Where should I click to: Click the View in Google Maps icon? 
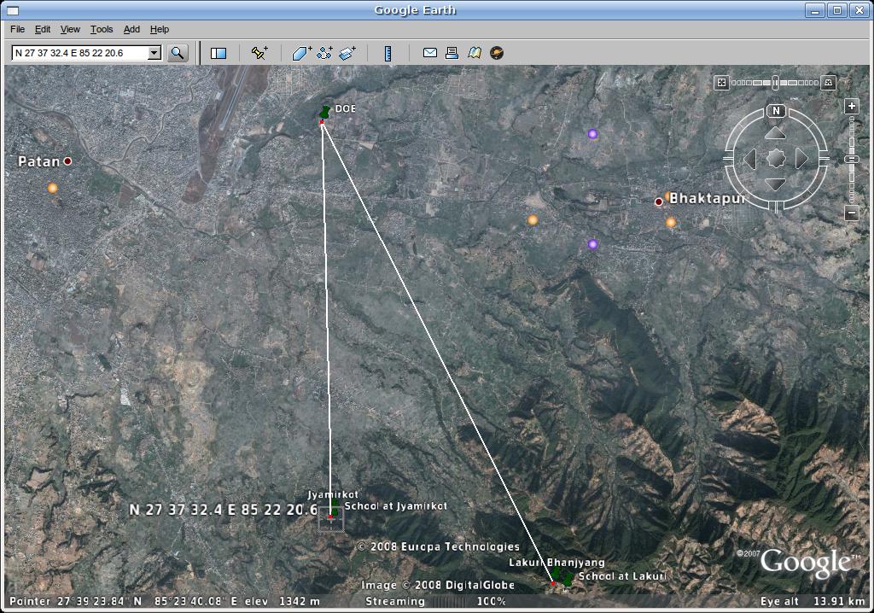click(475, 53)
